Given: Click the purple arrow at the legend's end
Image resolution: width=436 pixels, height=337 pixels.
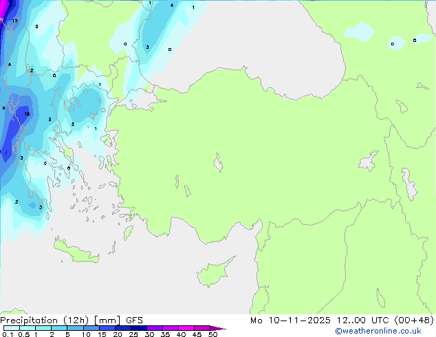Looking at the screenshot, I should tap(218, 328).
